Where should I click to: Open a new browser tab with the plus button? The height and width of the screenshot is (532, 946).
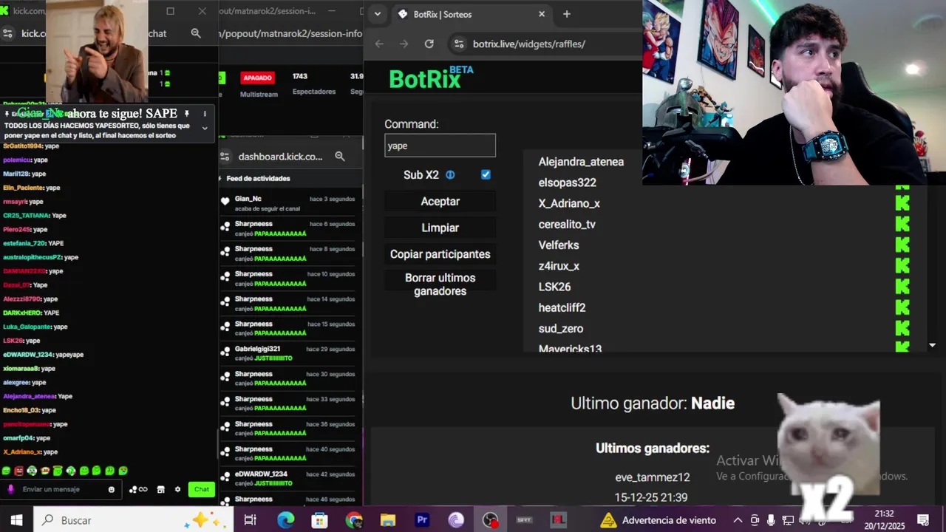tap(567, 14)
